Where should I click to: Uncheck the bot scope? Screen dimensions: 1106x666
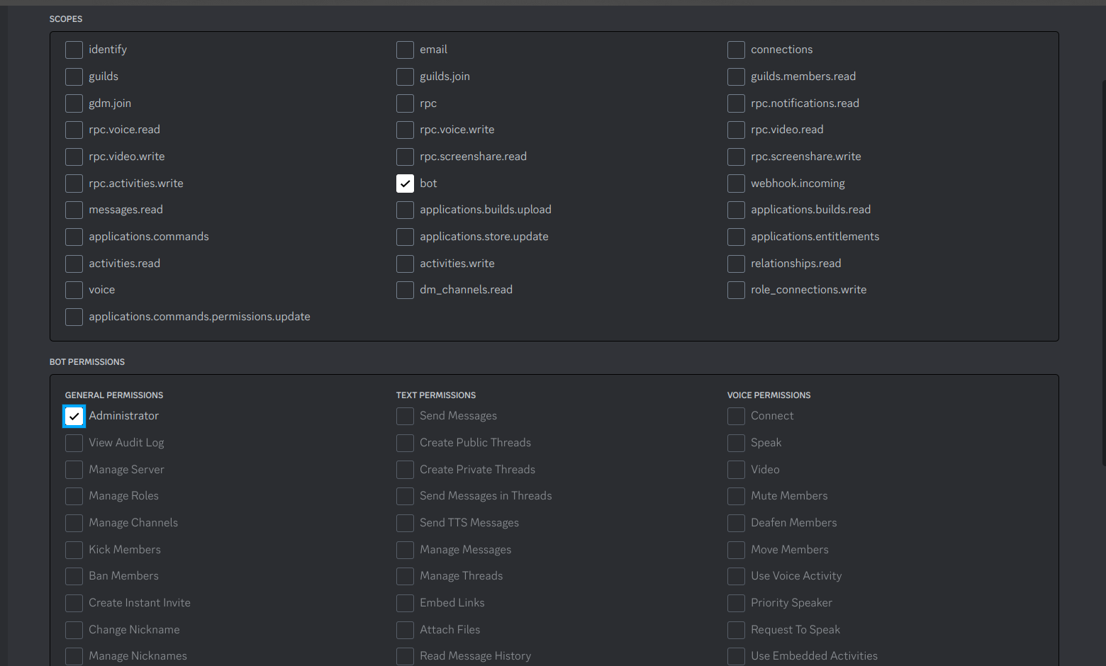coord(405,184)
